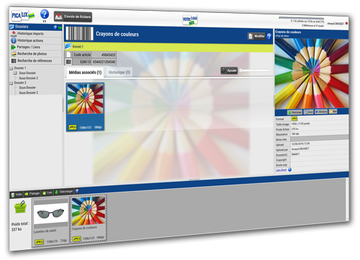Select Sous-Dossier 2 under Dossier 1
This screenshot has height=260, width=360.
[29, 78]
